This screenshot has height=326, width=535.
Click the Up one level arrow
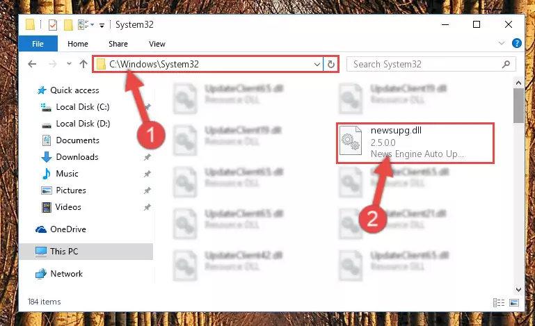[83, 64]
